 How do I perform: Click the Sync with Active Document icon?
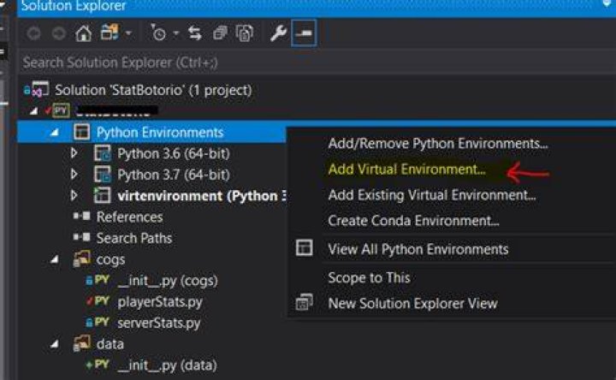point(195,33)
